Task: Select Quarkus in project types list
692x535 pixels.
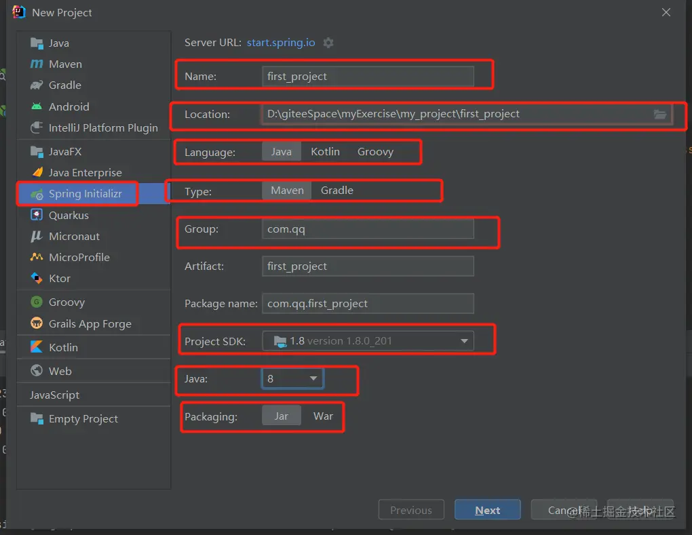Action: point(94,215)
